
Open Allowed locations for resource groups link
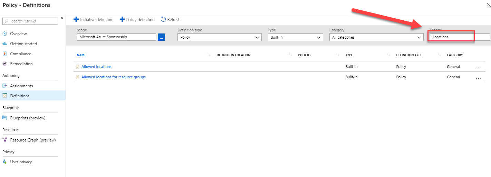[114, 77]
